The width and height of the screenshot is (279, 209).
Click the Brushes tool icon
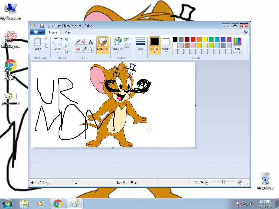click(x=102, y=42)
